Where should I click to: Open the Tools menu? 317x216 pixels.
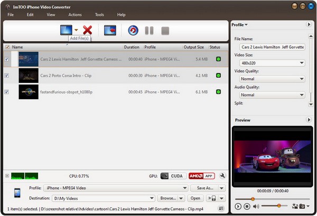99,15
